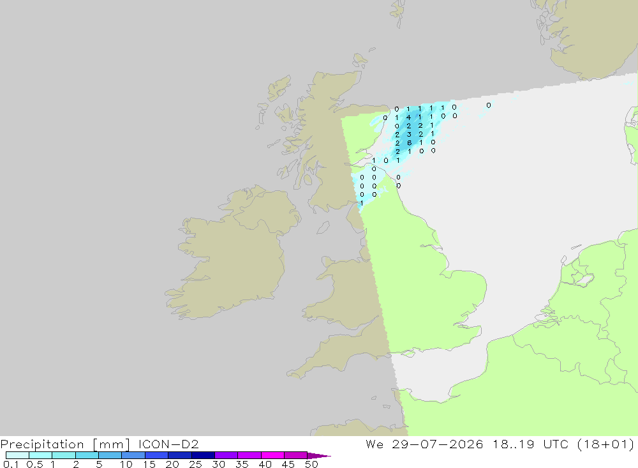Click the 30–35 mm violet legend swatch
The height and width of the screenshot is (468, 638).
click(226, 455)
